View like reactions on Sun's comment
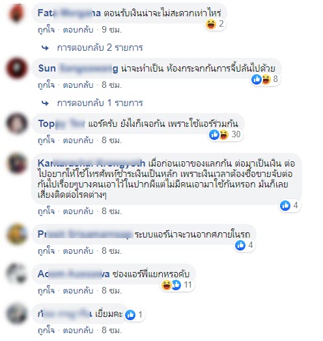 tap(257, 79)
